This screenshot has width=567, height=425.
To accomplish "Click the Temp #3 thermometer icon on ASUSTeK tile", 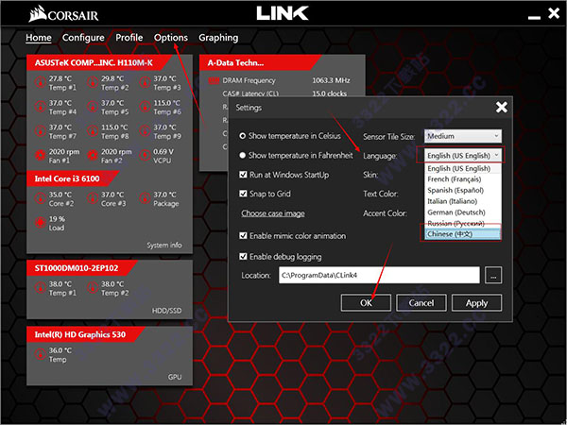I will click(x=145, y=82).
